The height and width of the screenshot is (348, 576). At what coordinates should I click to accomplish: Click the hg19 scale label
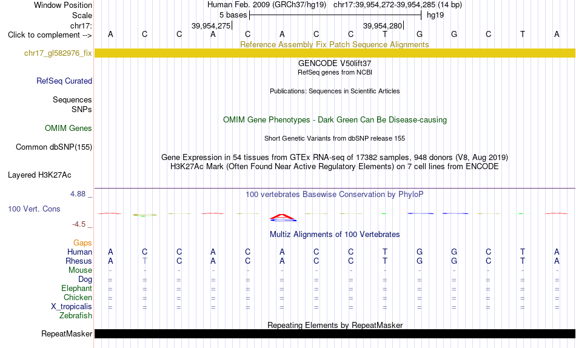click(x=435, y=15)
